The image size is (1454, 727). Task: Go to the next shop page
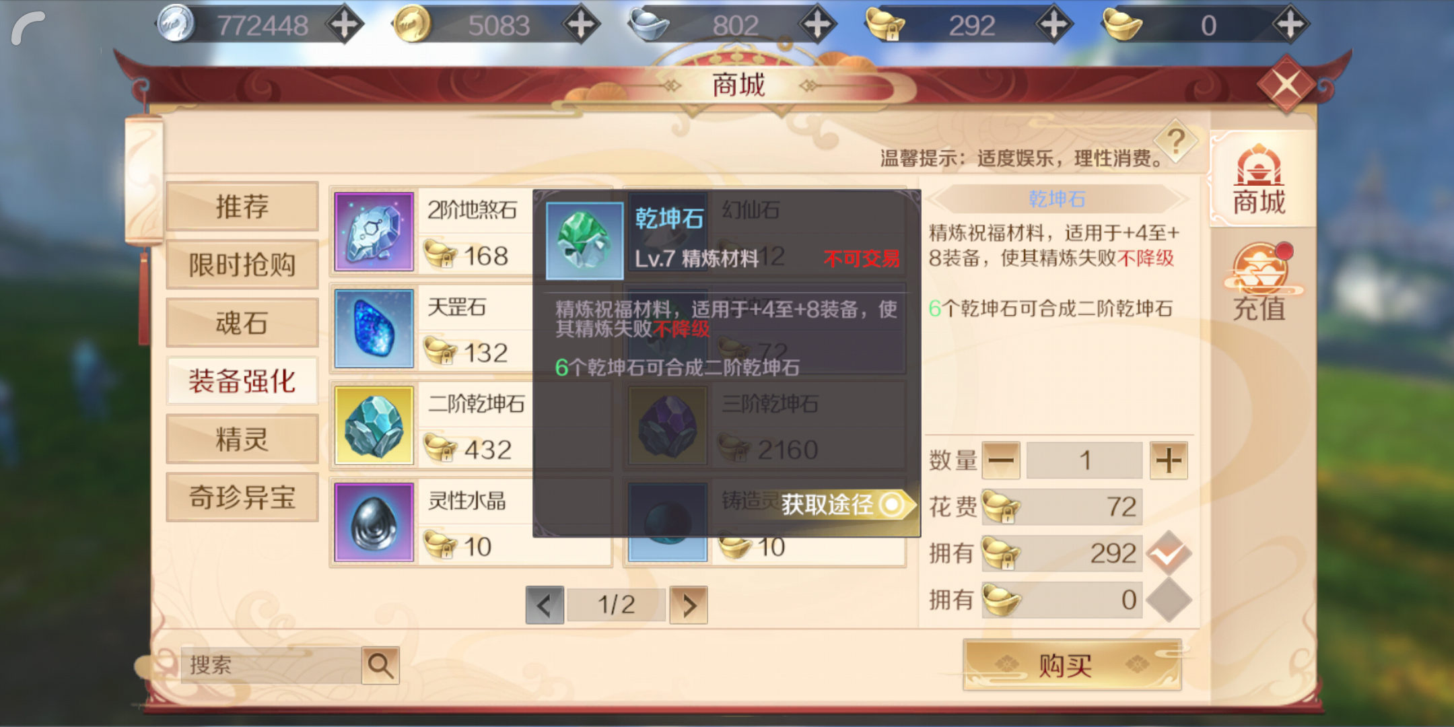(689, 605)
